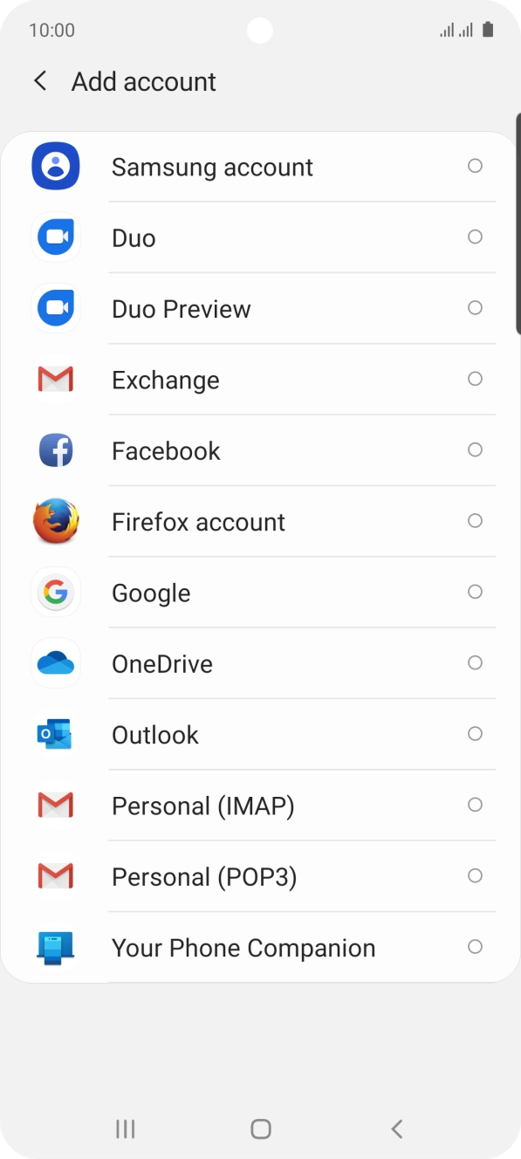Select the radio button beside Facebook
Image resolution: width=521 pixels, height=1159 pixels.
[475, 449]
